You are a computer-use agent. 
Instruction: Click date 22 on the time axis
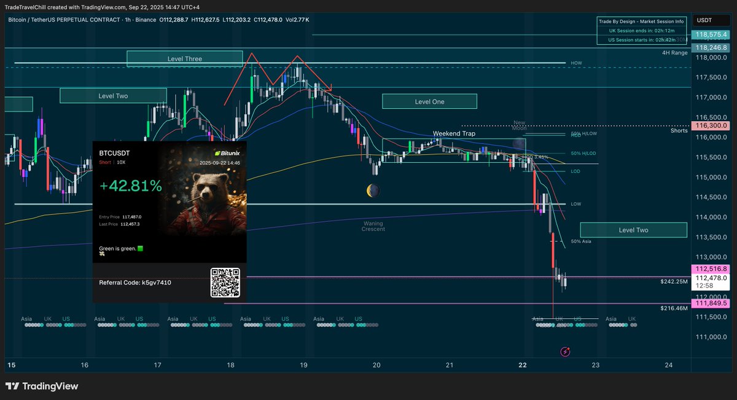pyautogui.click(x=523, y=365)
